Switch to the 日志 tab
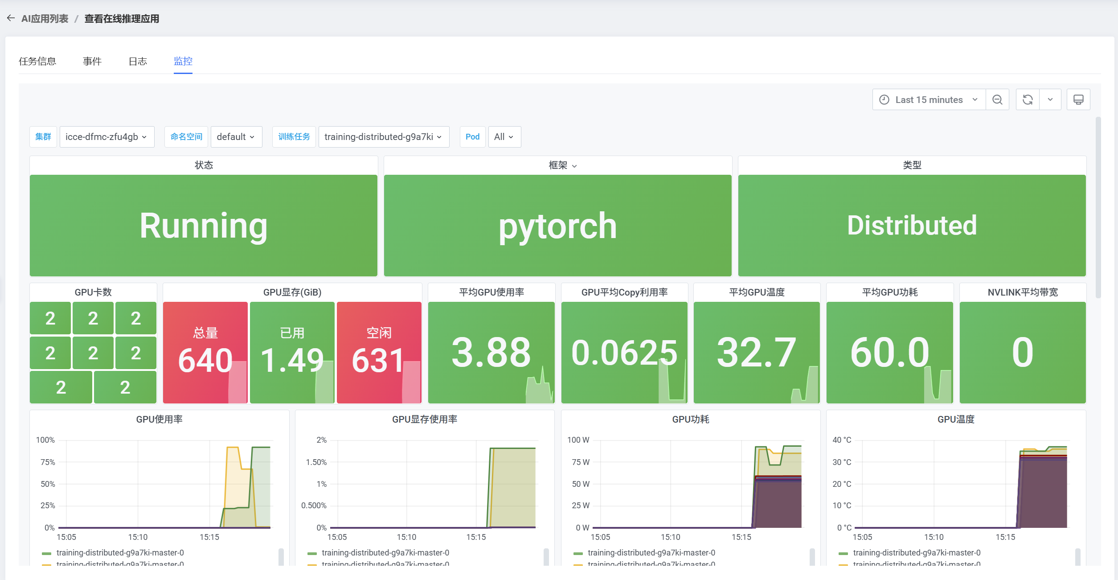The image size is (1118, 580). [138, 62]
